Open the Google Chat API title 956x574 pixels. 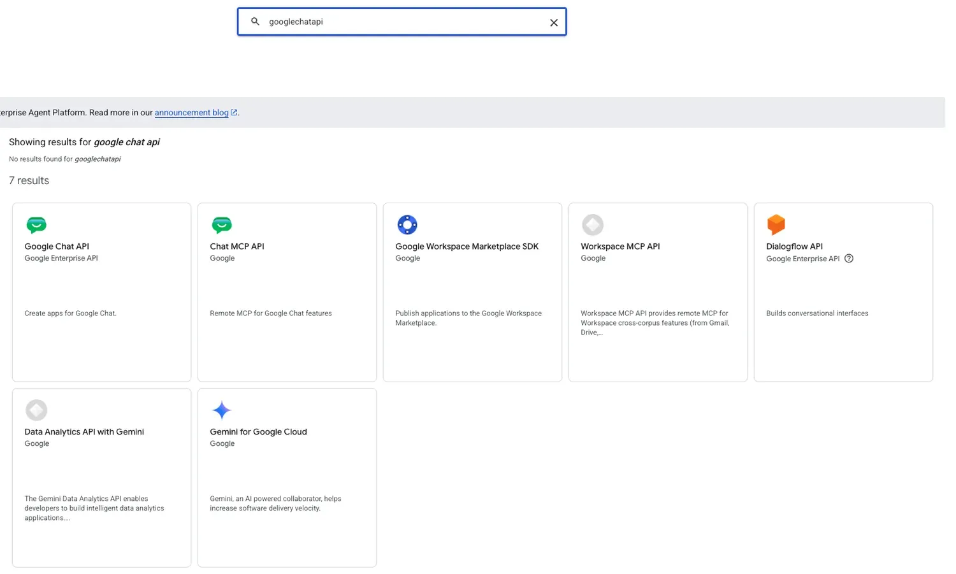tap(57, 247)
